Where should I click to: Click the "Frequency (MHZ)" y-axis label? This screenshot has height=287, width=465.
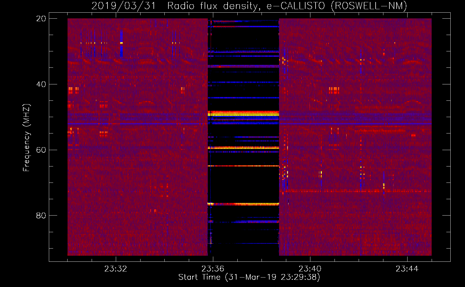pyautogui.click(x=26, y=138)
